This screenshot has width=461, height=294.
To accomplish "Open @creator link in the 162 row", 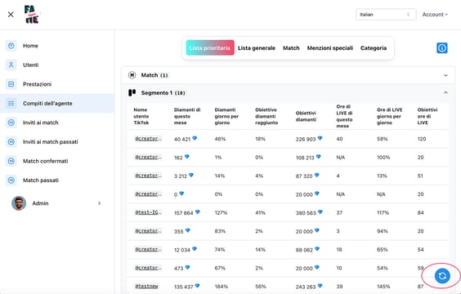I will point(148,157).
